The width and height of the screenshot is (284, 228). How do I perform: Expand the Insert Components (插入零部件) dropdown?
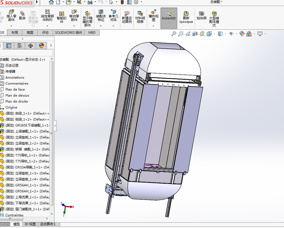[11, 26]
